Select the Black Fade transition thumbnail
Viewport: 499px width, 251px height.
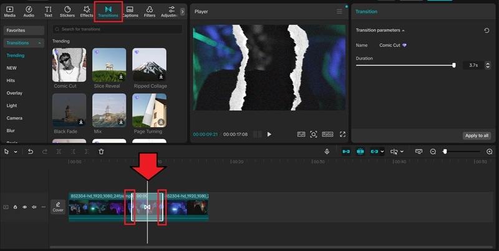click(69, 110)
